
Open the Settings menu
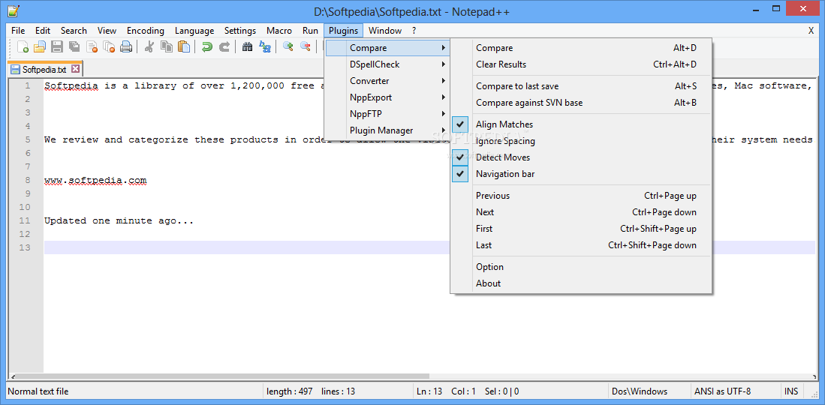240,31
